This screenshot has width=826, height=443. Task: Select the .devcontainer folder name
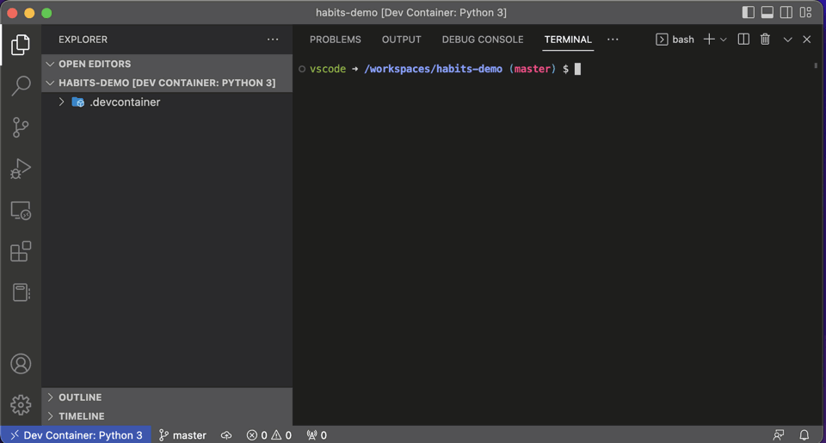125,102
